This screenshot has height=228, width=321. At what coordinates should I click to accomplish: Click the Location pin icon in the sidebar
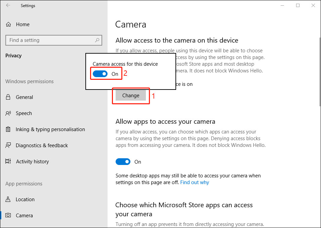8,199
